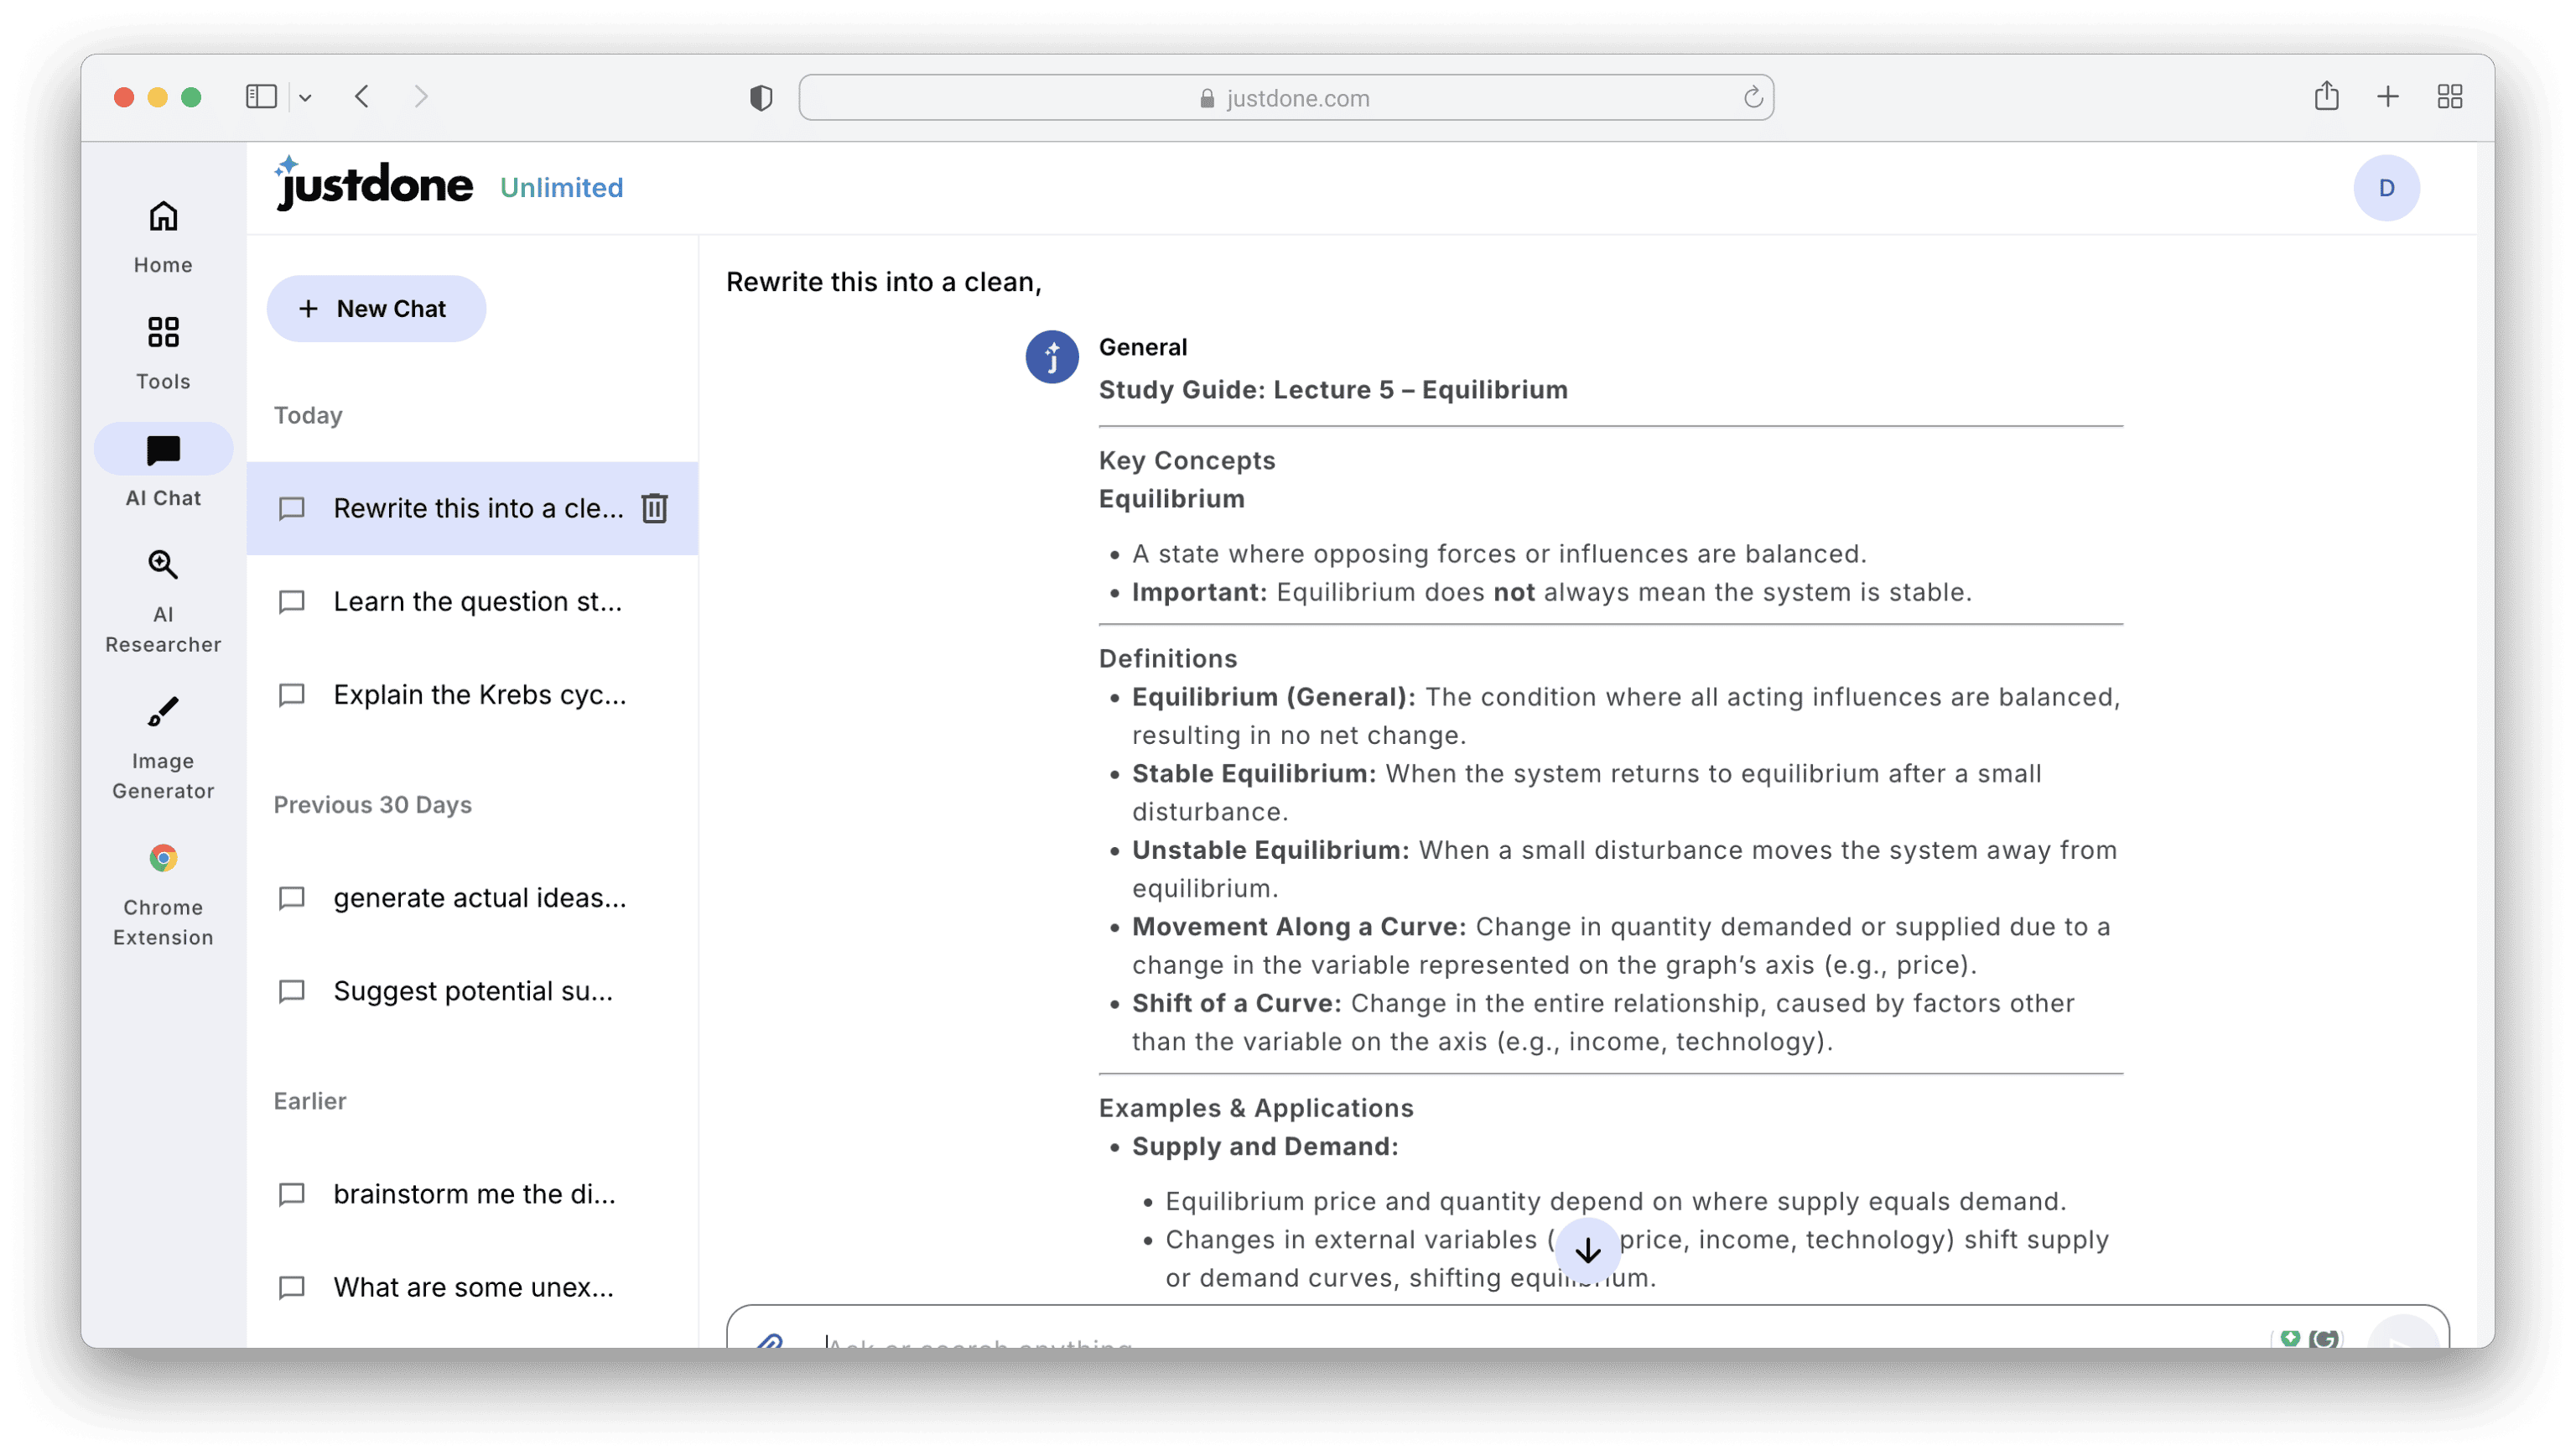Open AI Researcher magnifier icon

[163, 565]
